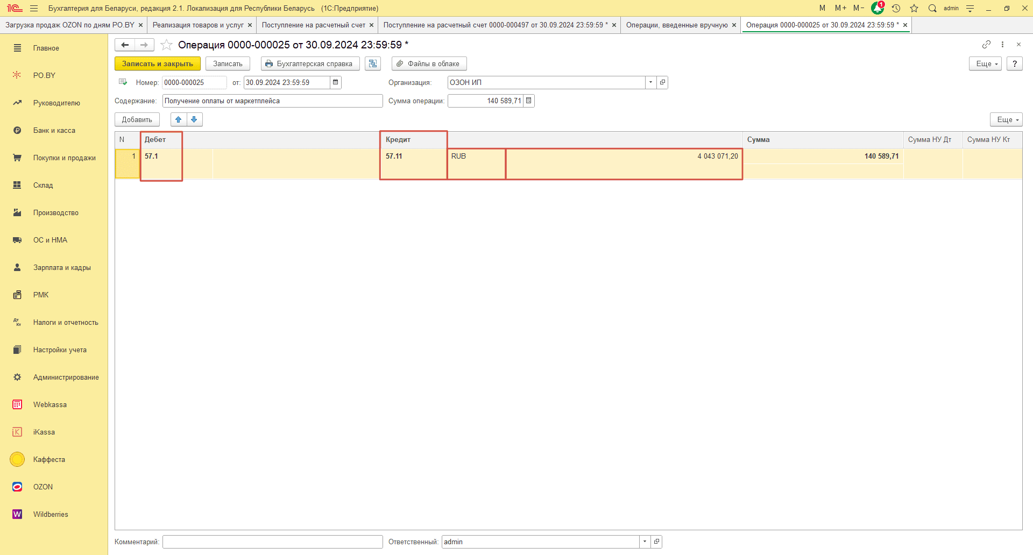Open help with the question mark button
1033x555 pixels.
pos(1014,63)
